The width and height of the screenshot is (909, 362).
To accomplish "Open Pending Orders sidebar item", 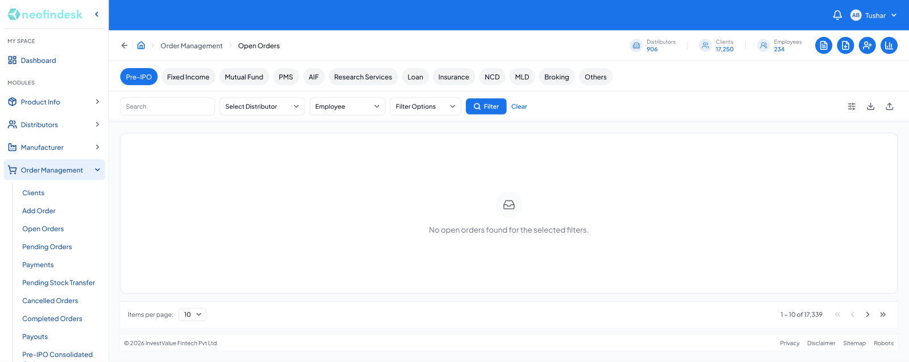I will click(47, 247).
